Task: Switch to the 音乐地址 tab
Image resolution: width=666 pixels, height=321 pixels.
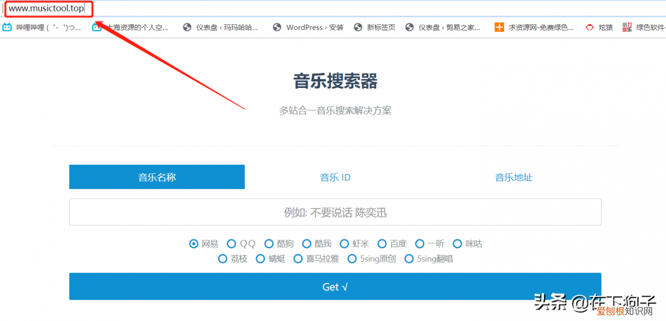Action: coord(514,177)
